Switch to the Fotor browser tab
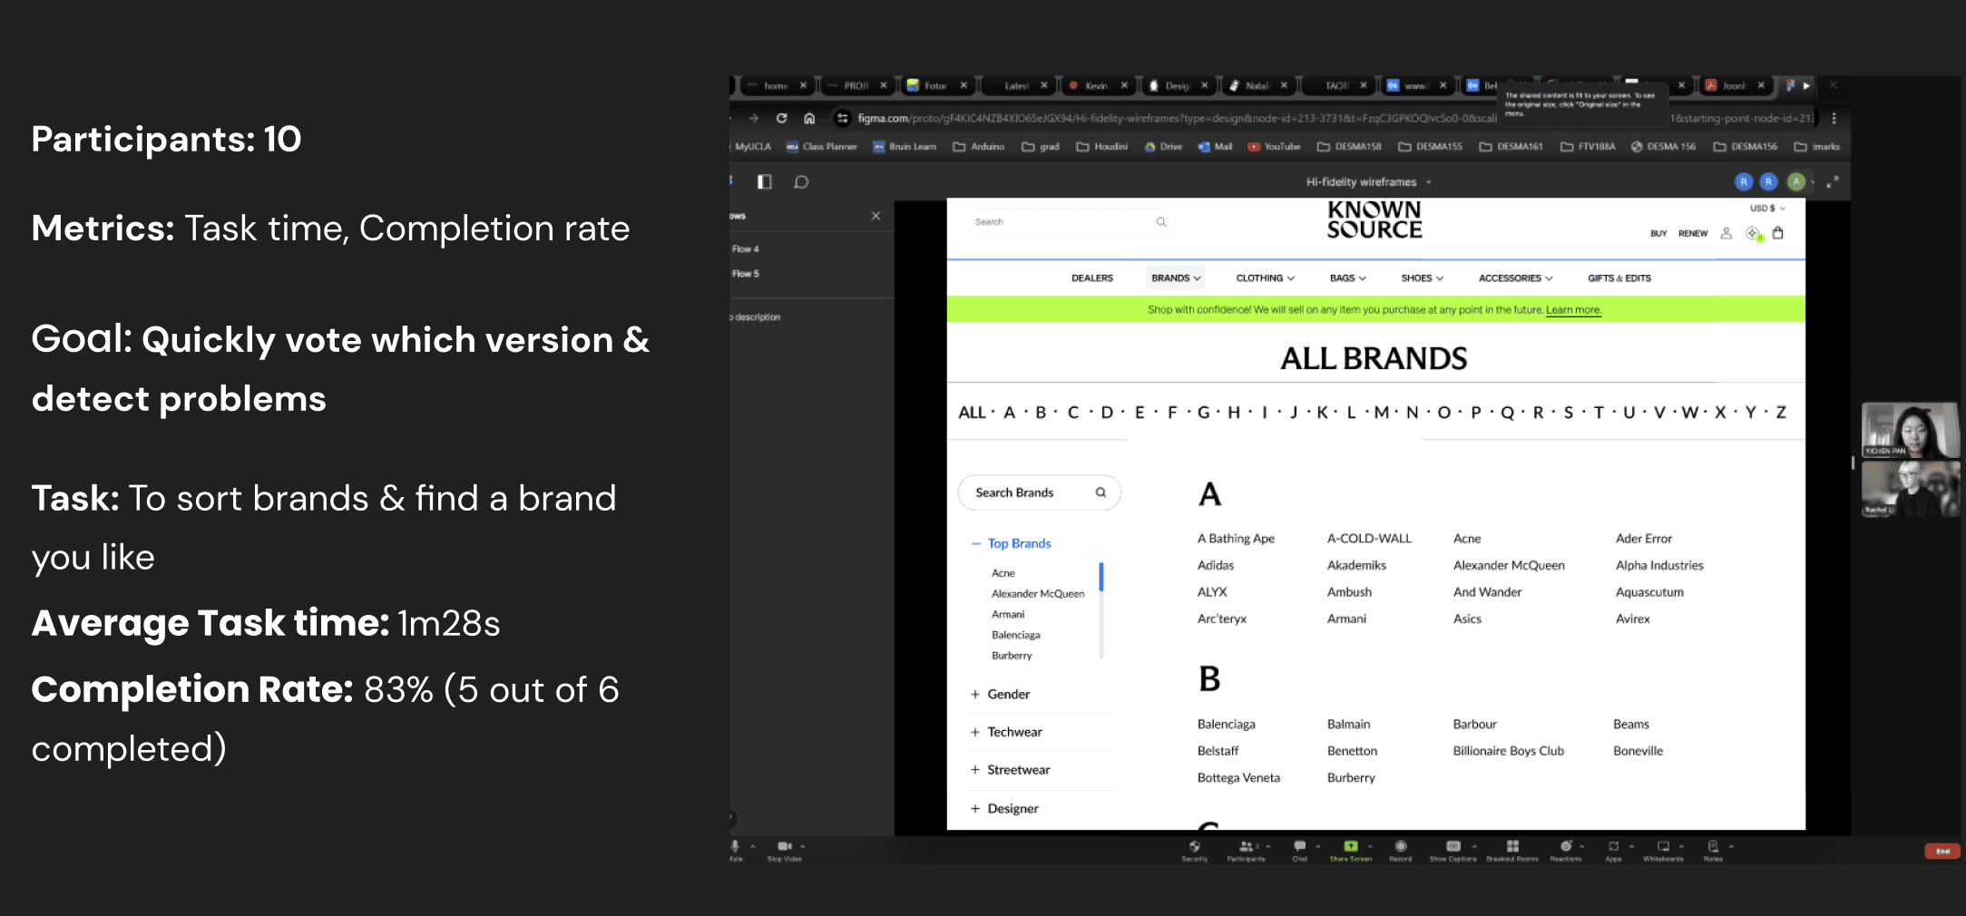This screenshot has height=916, width=1966. click(936, 85)
